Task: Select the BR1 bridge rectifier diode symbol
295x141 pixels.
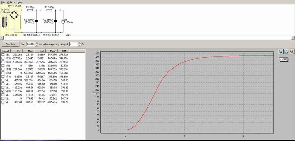Action: click(14, 15)
